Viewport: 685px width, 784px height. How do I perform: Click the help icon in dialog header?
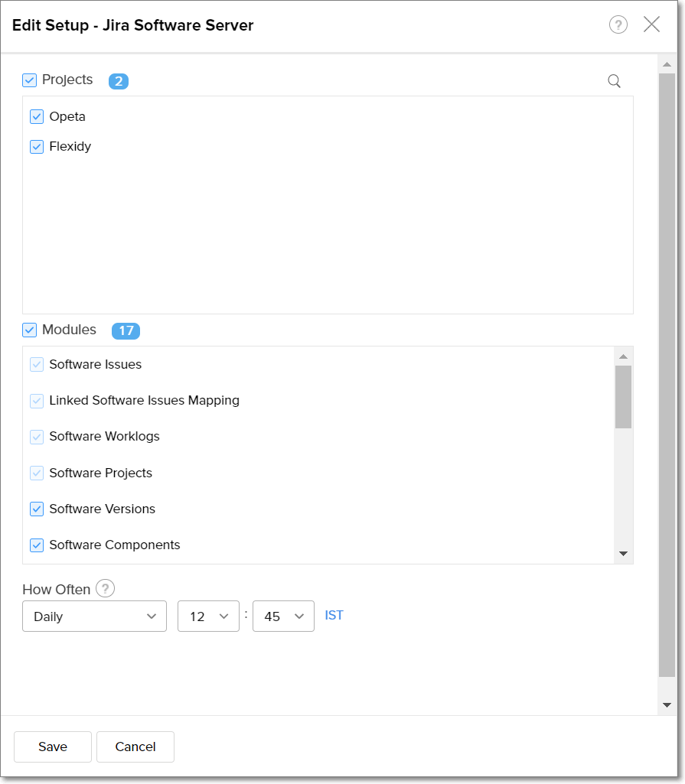coord(618,25)
